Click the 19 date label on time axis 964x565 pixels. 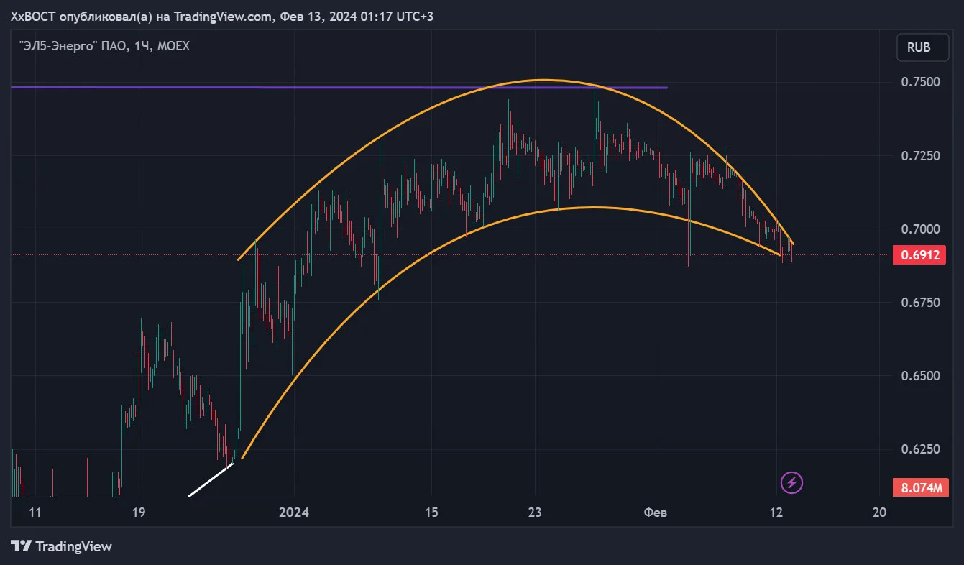[x=139, y=513]
